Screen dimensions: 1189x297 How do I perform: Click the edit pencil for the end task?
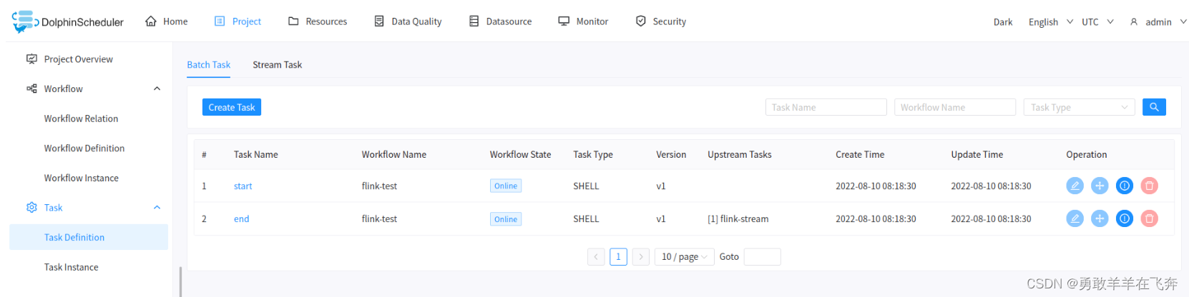click(1075, 218)
